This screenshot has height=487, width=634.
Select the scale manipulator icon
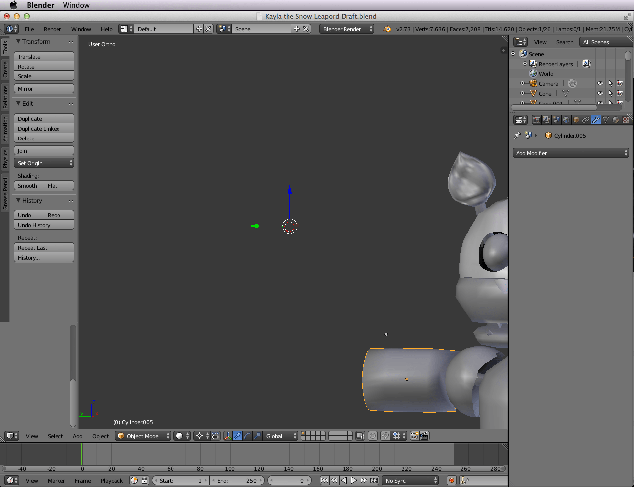pos(257,436)
